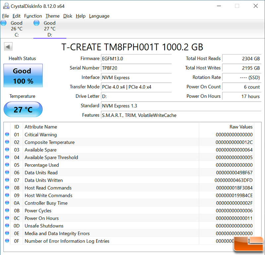This screenshot has height=255, width=265.
Task: Switch to the C: drive tab
Action: tap(17, 29)
